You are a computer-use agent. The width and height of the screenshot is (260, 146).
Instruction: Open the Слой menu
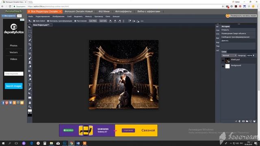point(69,16)
